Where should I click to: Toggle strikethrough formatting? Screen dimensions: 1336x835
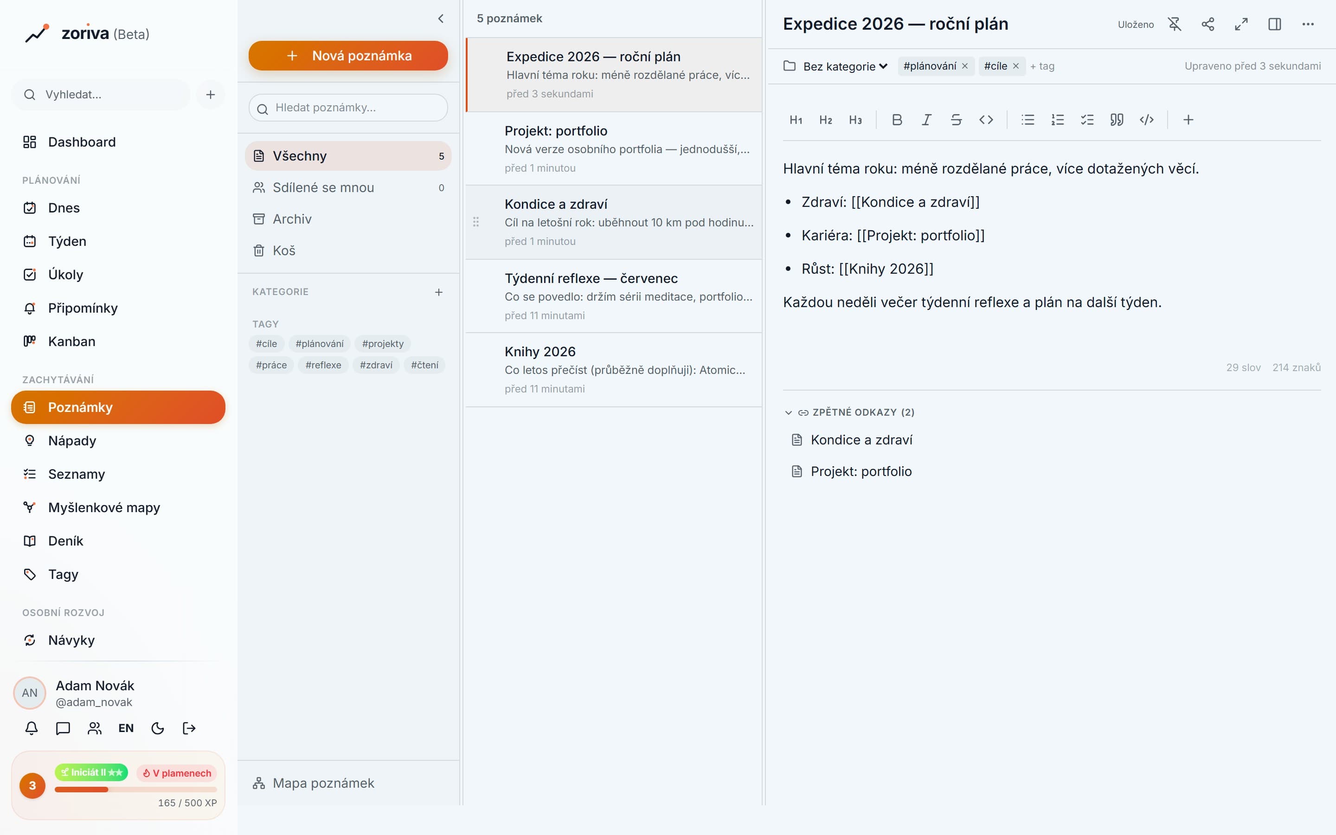(x=957, y=120)
